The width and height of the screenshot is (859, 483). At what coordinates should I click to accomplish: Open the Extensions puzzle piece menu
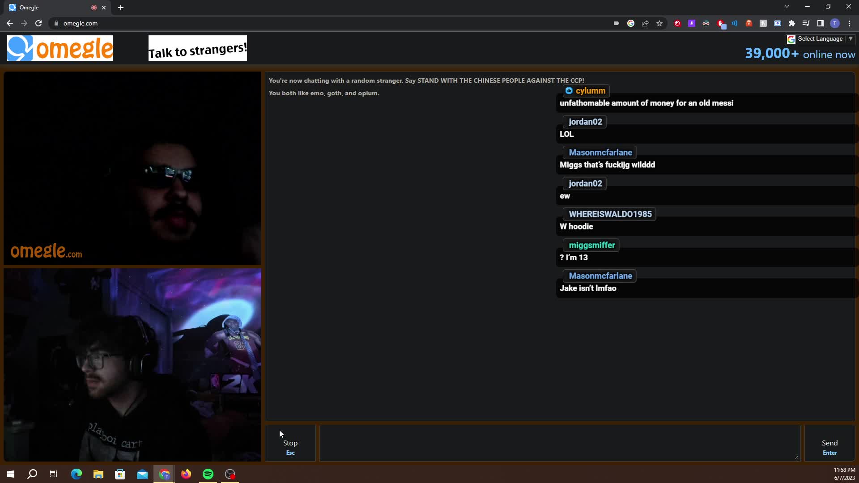coord(792,23)
